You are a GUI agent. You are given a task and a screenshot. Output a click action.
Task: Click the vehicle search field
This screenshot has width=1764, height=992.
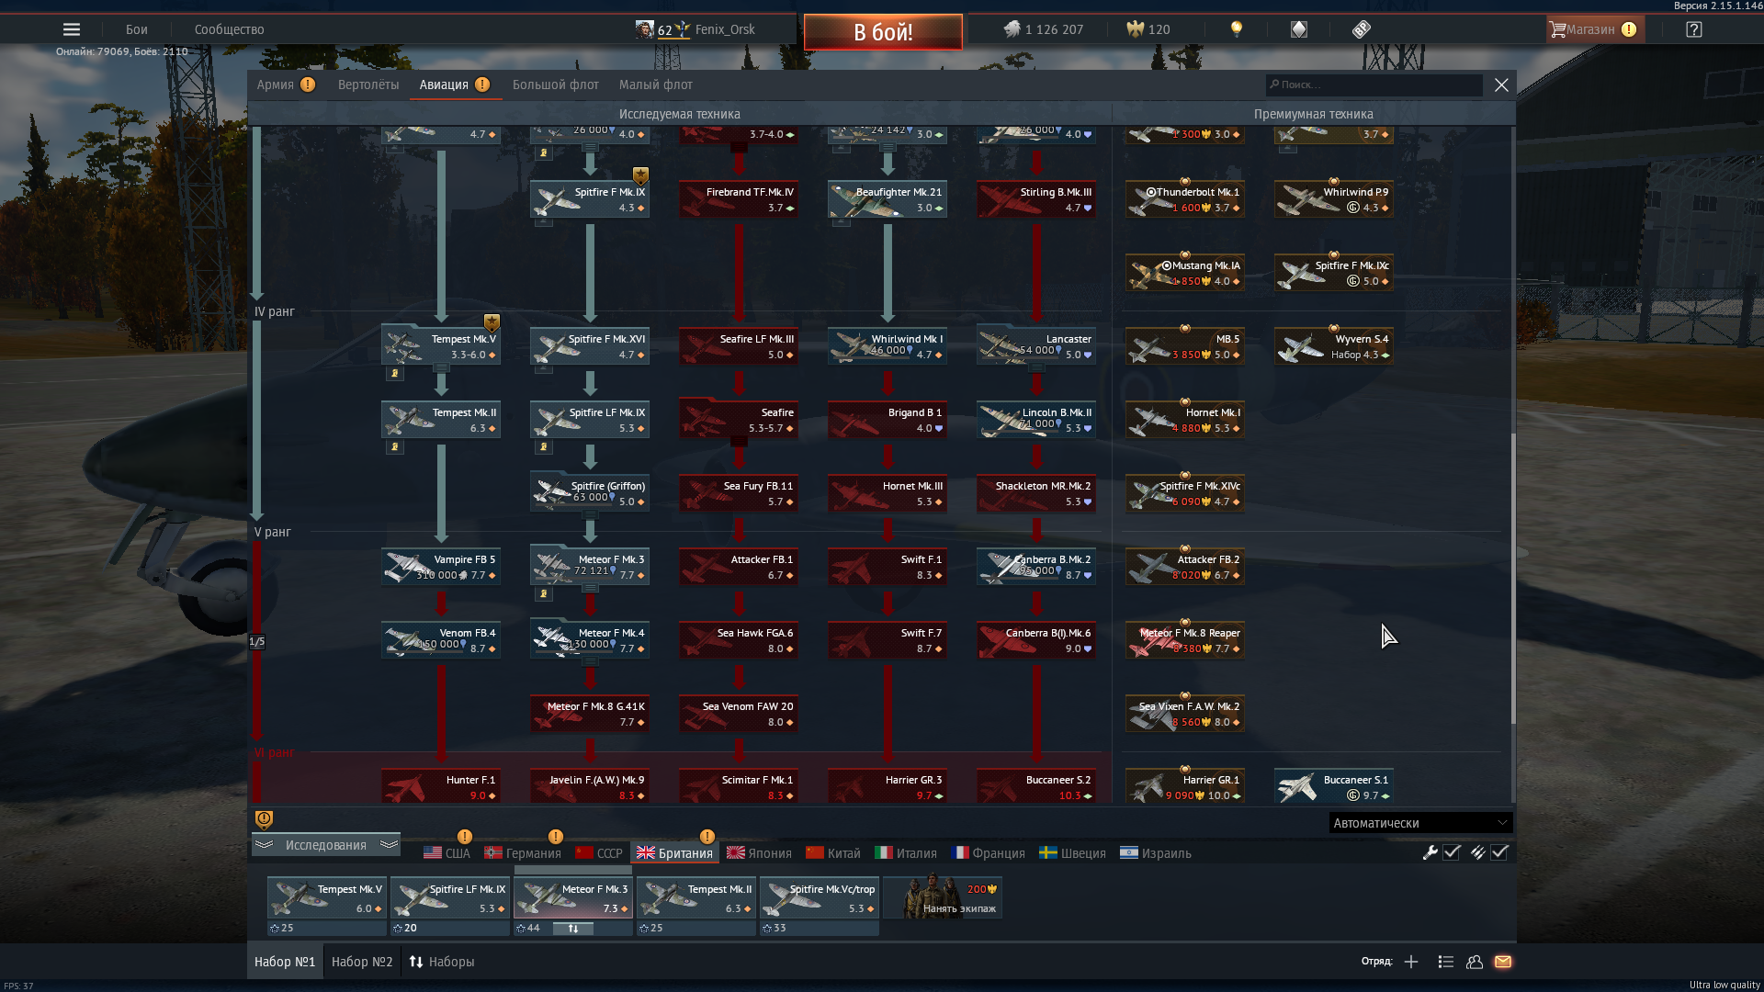click(x=1374, y=85)
